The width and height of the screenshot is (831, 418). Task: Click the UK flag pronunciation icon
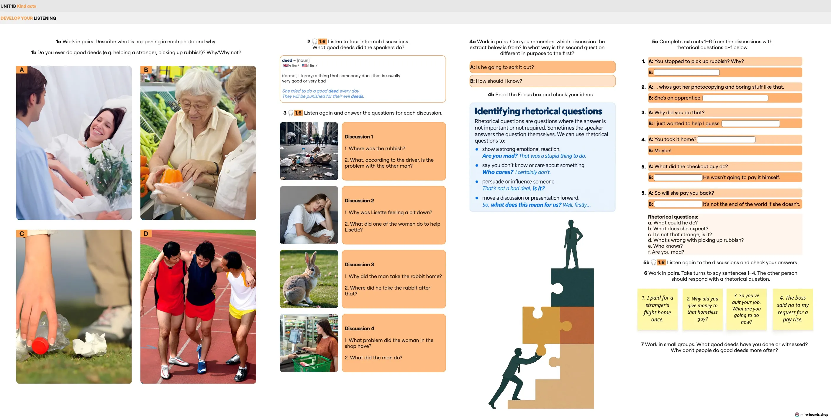[x=286, y=65]
